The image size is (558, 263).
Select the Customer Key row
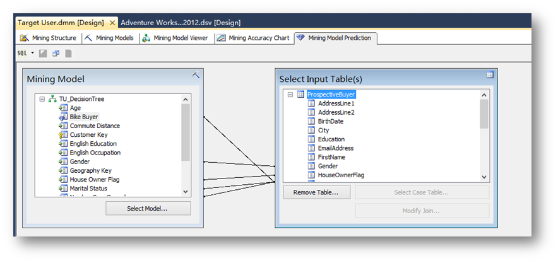[88, 135]
